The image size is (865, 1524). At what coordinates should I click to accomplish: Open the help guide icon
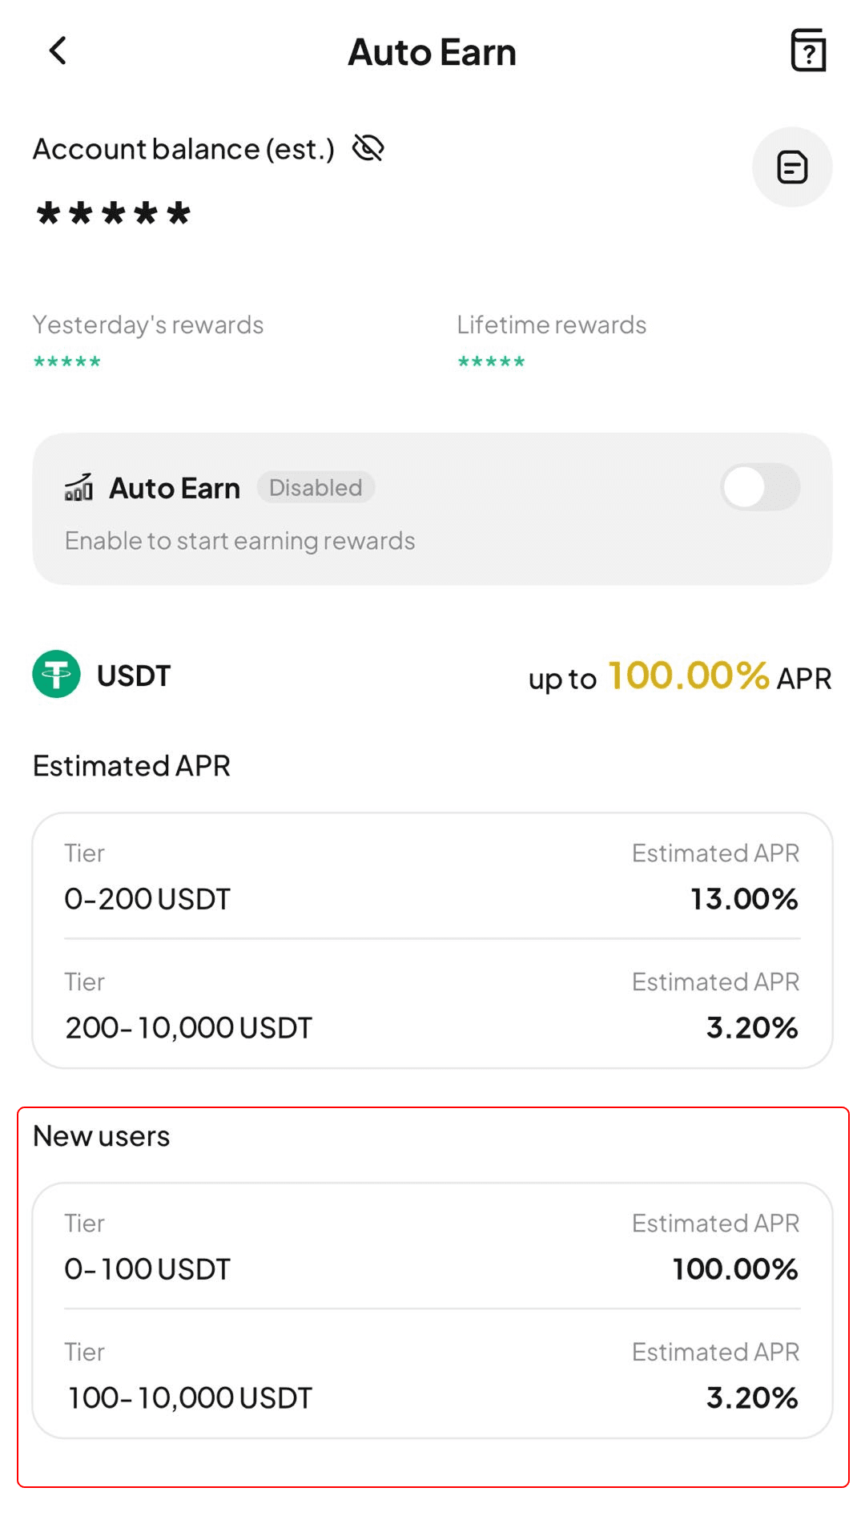(x=808, y=51)
